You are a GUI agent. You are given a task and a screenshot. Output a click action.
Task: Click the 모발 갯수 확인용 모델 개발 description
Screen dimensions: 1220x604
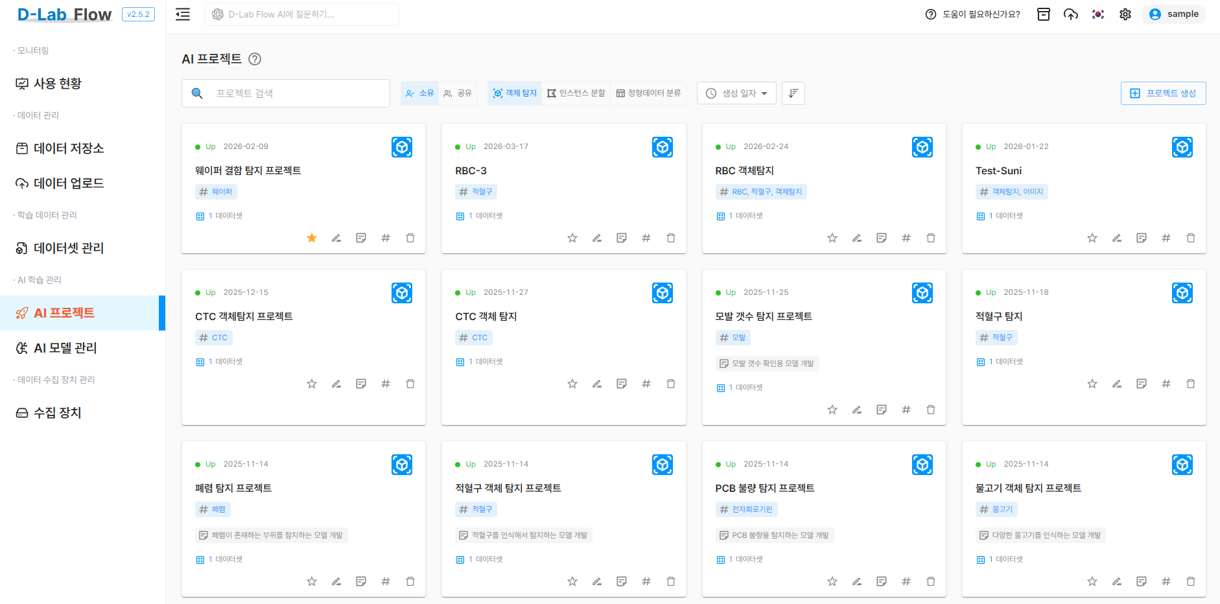(767, 364)
